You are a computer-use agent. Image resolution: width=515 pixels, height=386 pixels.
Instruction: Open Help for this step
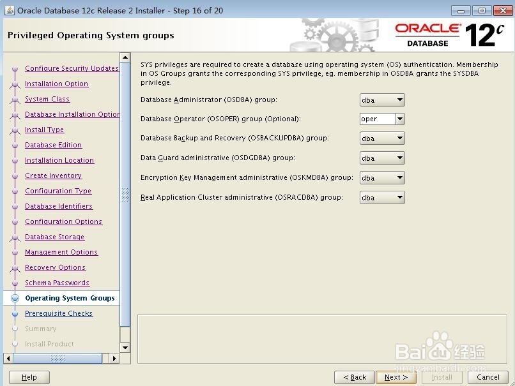tap(29, 377)
